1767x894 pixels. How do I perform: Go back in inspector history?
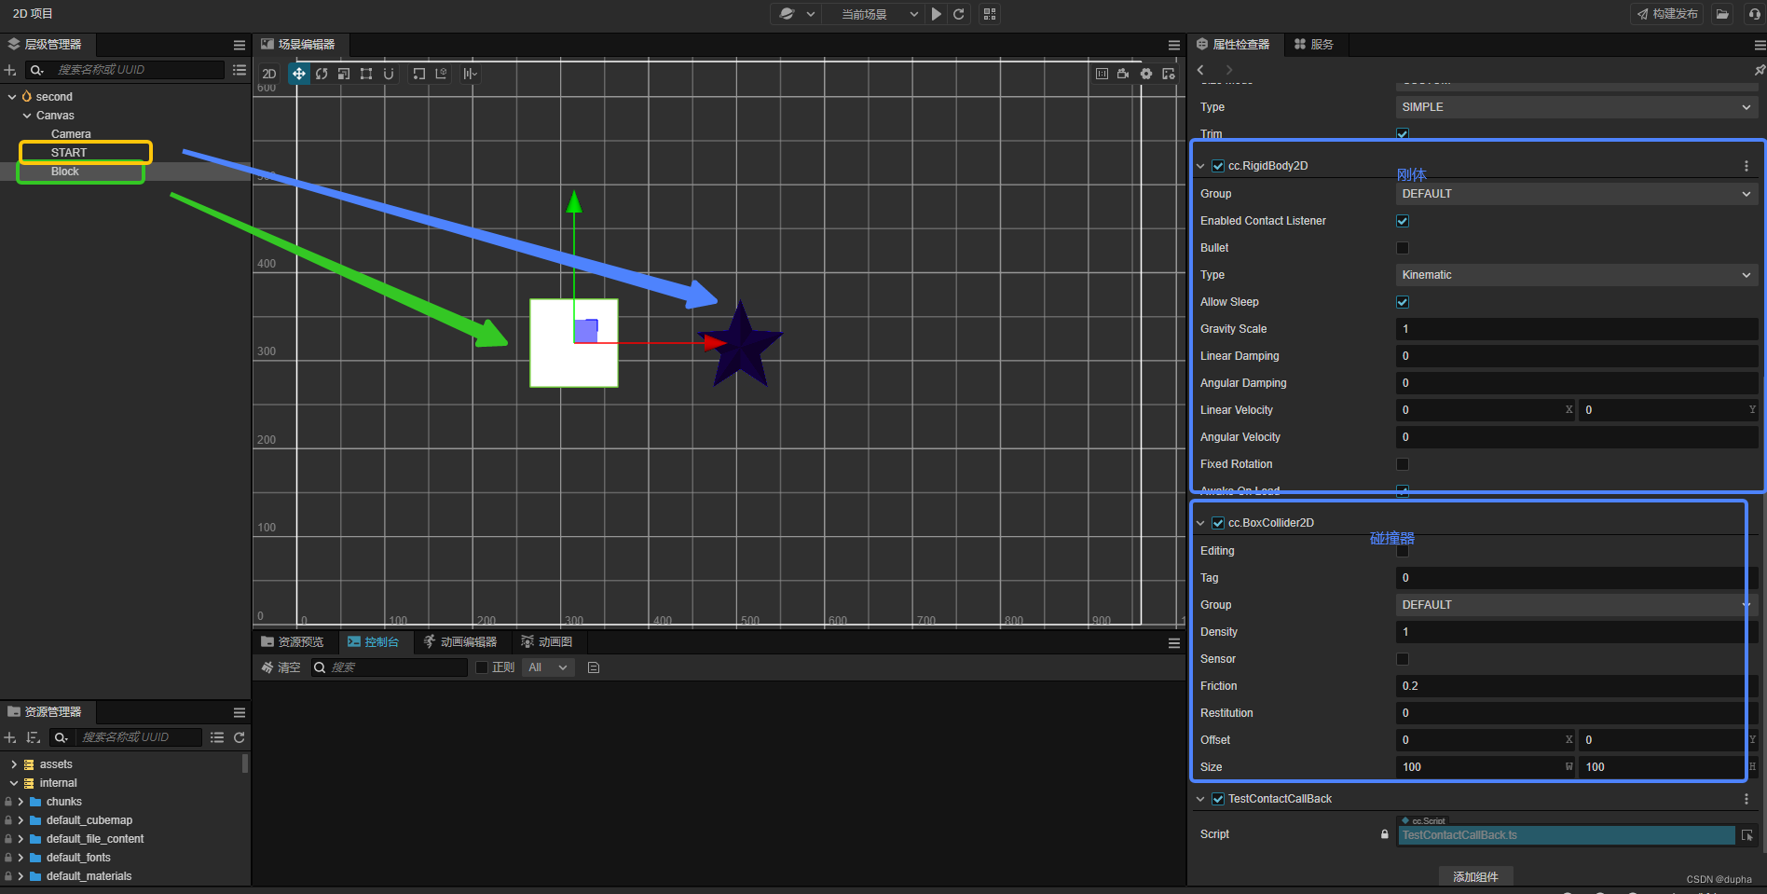[x=1201, y=70]
